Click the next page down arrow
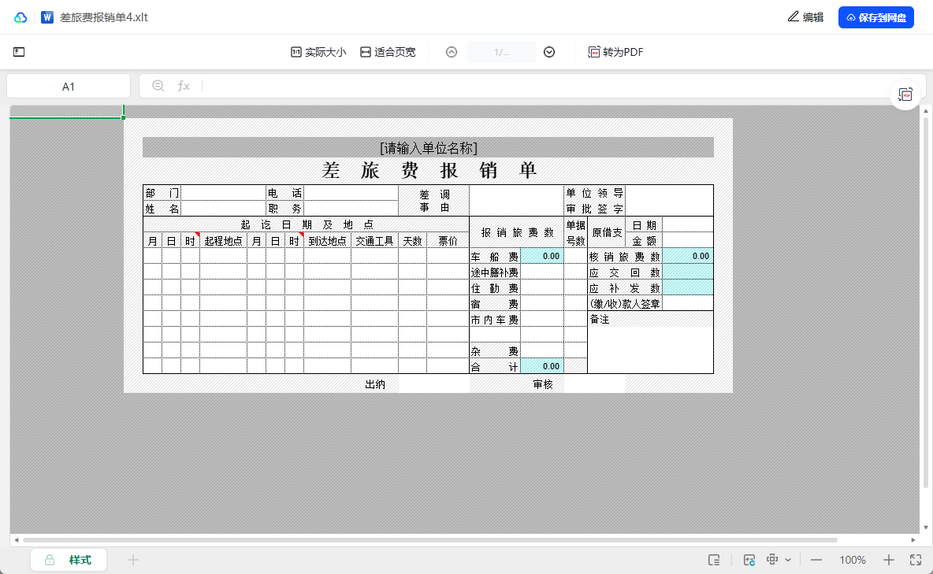Viewport: 933px width, 574px height. coord(549,52)
